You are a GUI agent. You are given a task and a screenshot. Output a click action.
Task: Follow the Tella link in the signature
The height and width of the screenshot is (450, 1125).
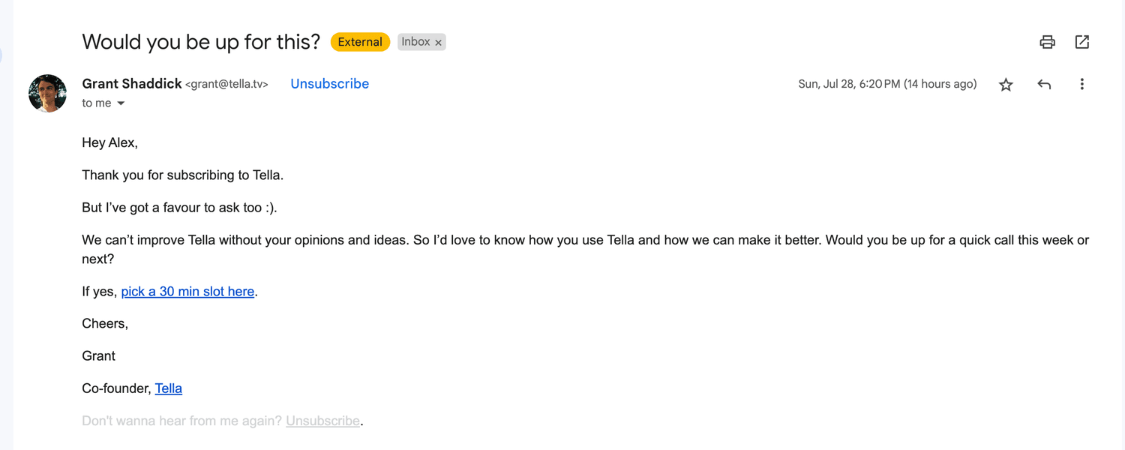(169, 388)
